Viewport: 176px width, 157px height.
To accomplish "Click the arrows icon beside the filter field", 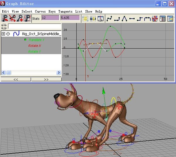I will tap(4, 27).
